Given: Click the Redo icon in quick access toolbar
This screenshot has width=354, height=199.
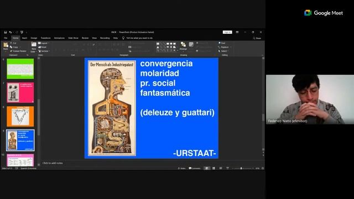Looking at the screenshot, I should [17, 32].
